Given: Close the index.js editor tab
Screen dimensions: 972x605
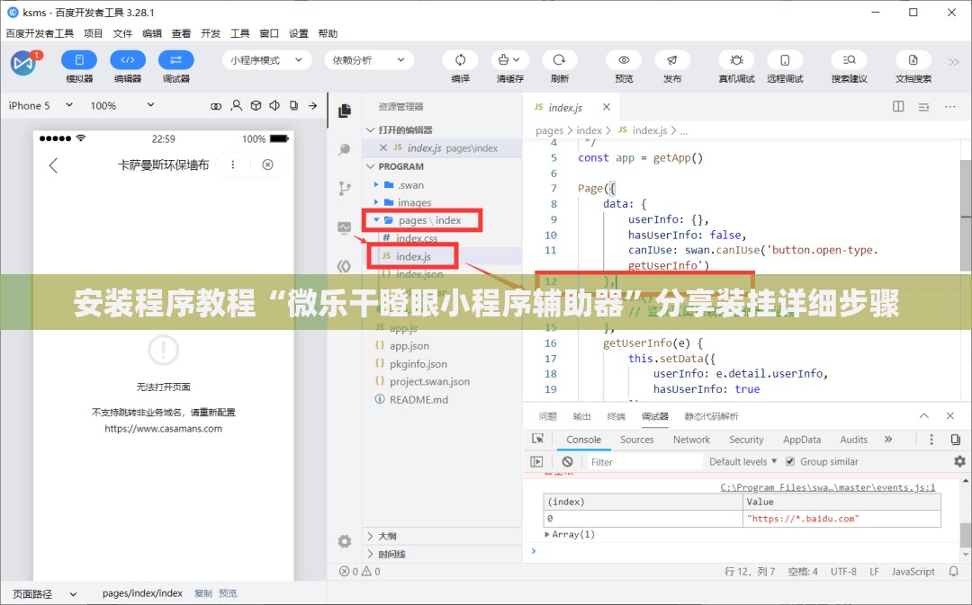Looking at the screenshot, I should point(607,106).
